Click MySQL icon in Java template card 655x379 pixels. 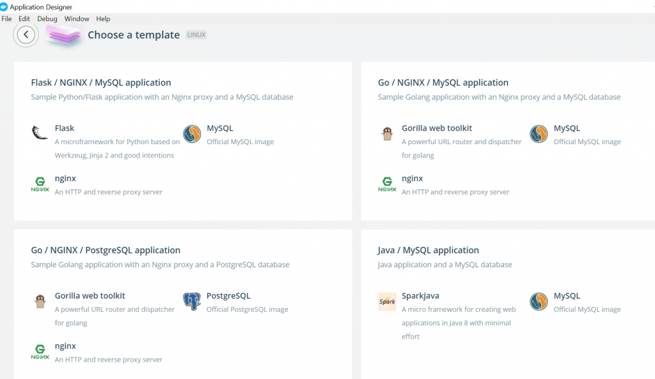(539, 302)
